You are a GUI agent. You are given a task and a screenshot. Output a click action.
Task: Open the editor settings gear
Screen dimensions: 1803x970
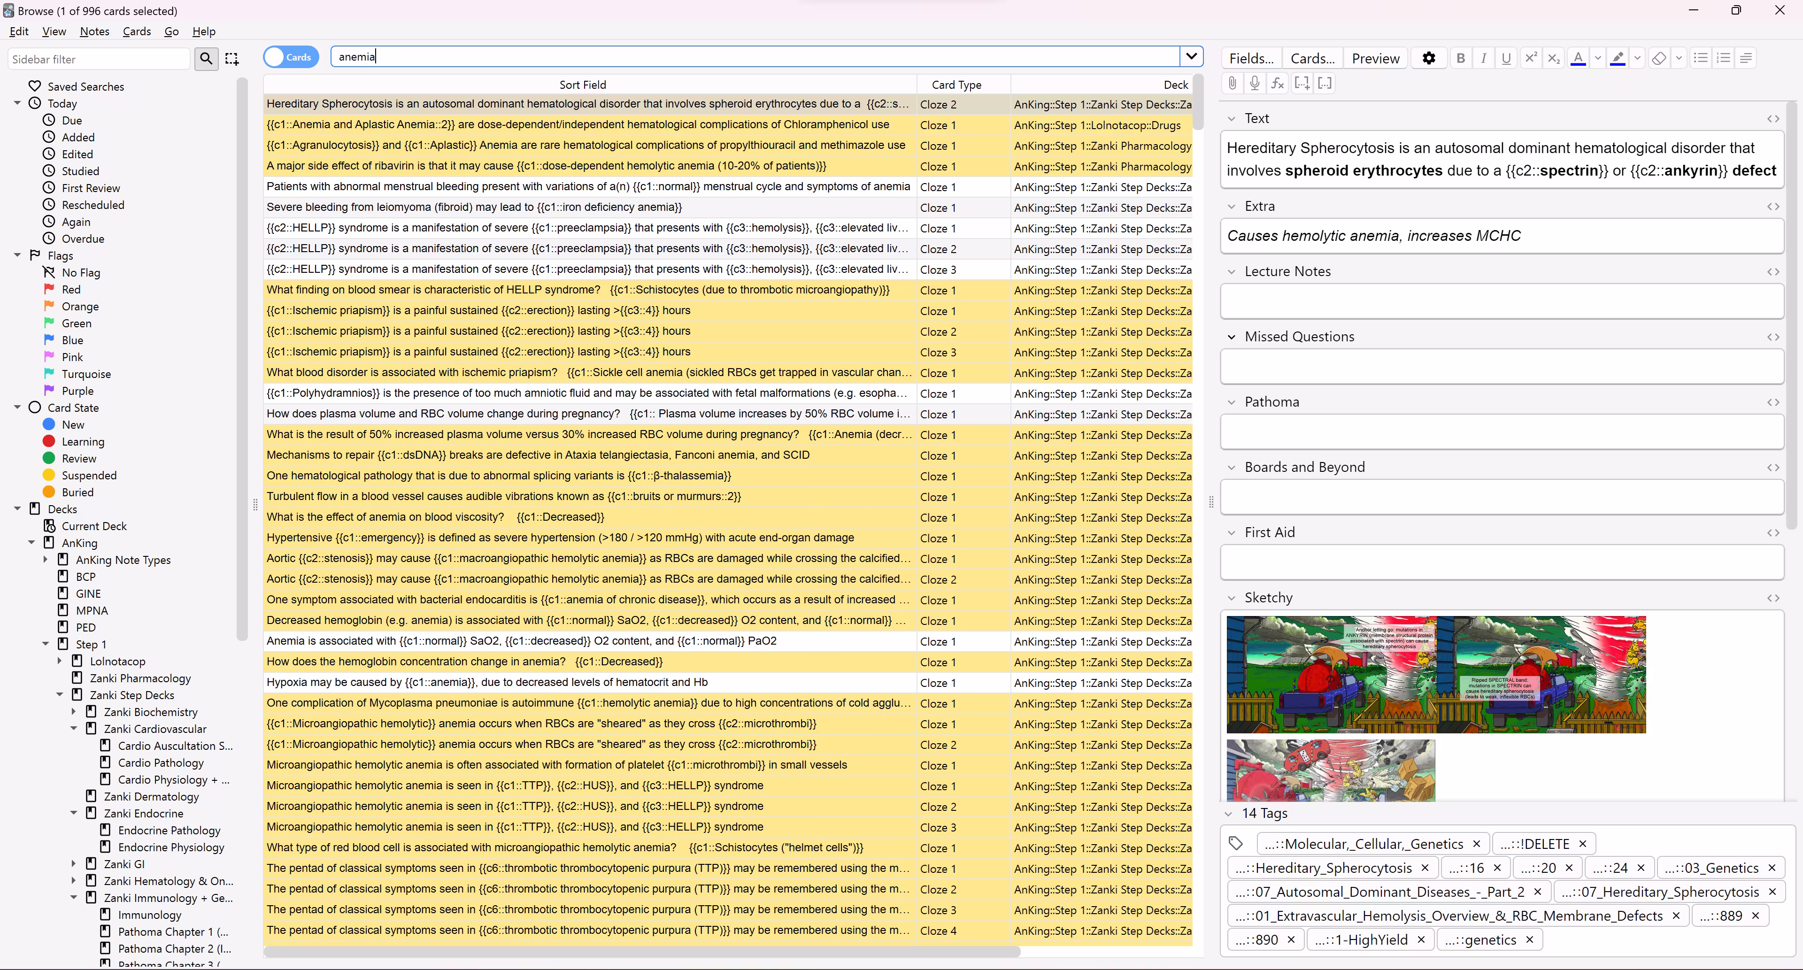pos(1428,58)
